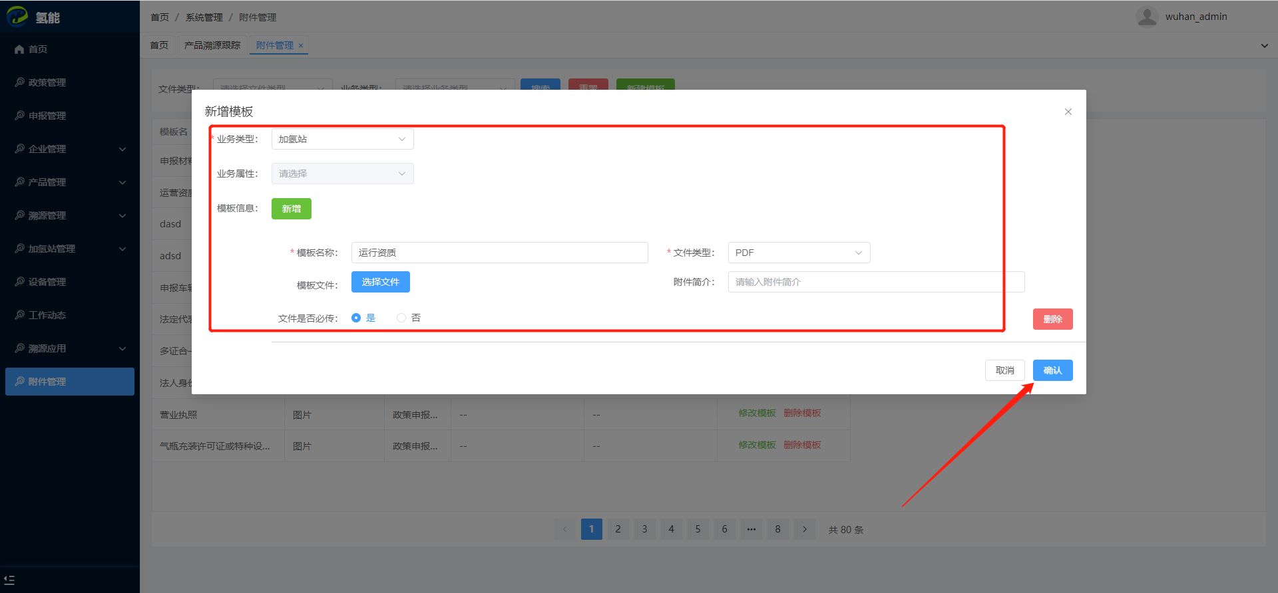1278x593 pixels.
Task: Click the active pagination page 1
Action: click(x=592, y=529)
